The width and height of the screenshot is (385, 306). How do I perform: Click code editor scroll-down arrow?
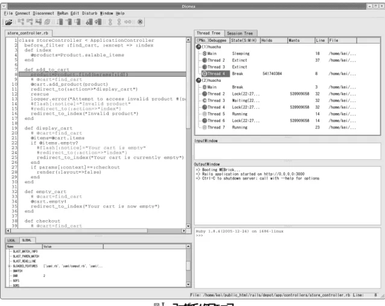click(x=188, y=226)
